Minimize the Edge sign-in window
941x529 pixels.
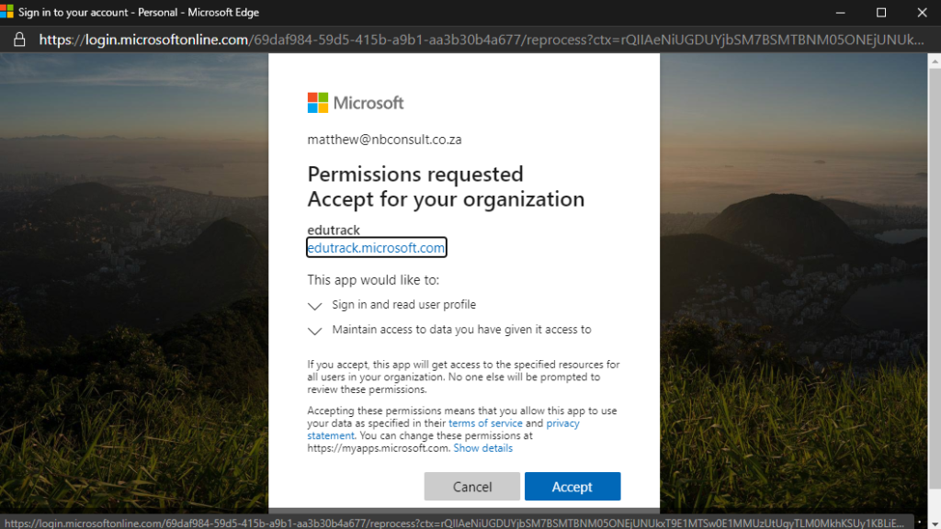tap(840, 12)
